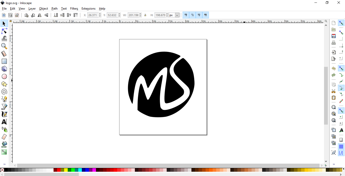Open the Layer menu

[32, 9]
